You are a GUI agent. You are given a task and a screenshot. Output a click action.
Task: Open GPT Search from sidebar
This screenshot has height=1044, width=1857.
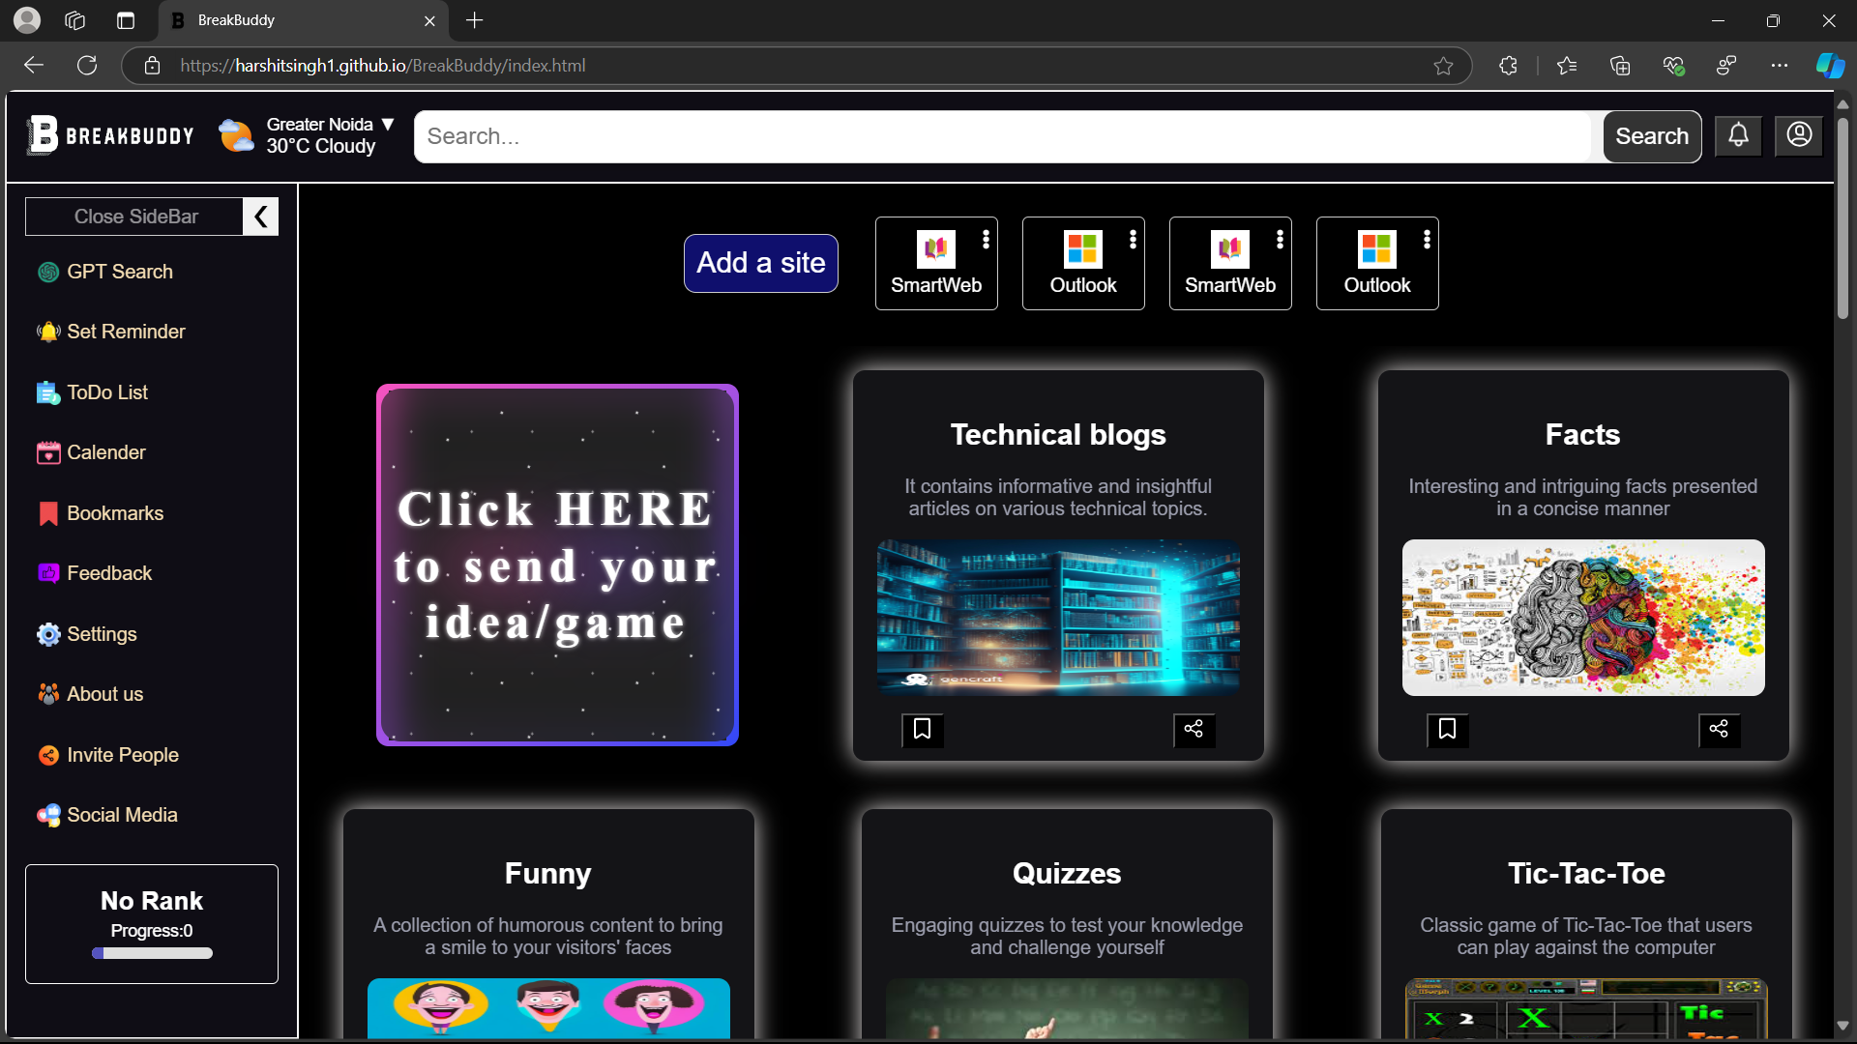[x=119, y=272]
